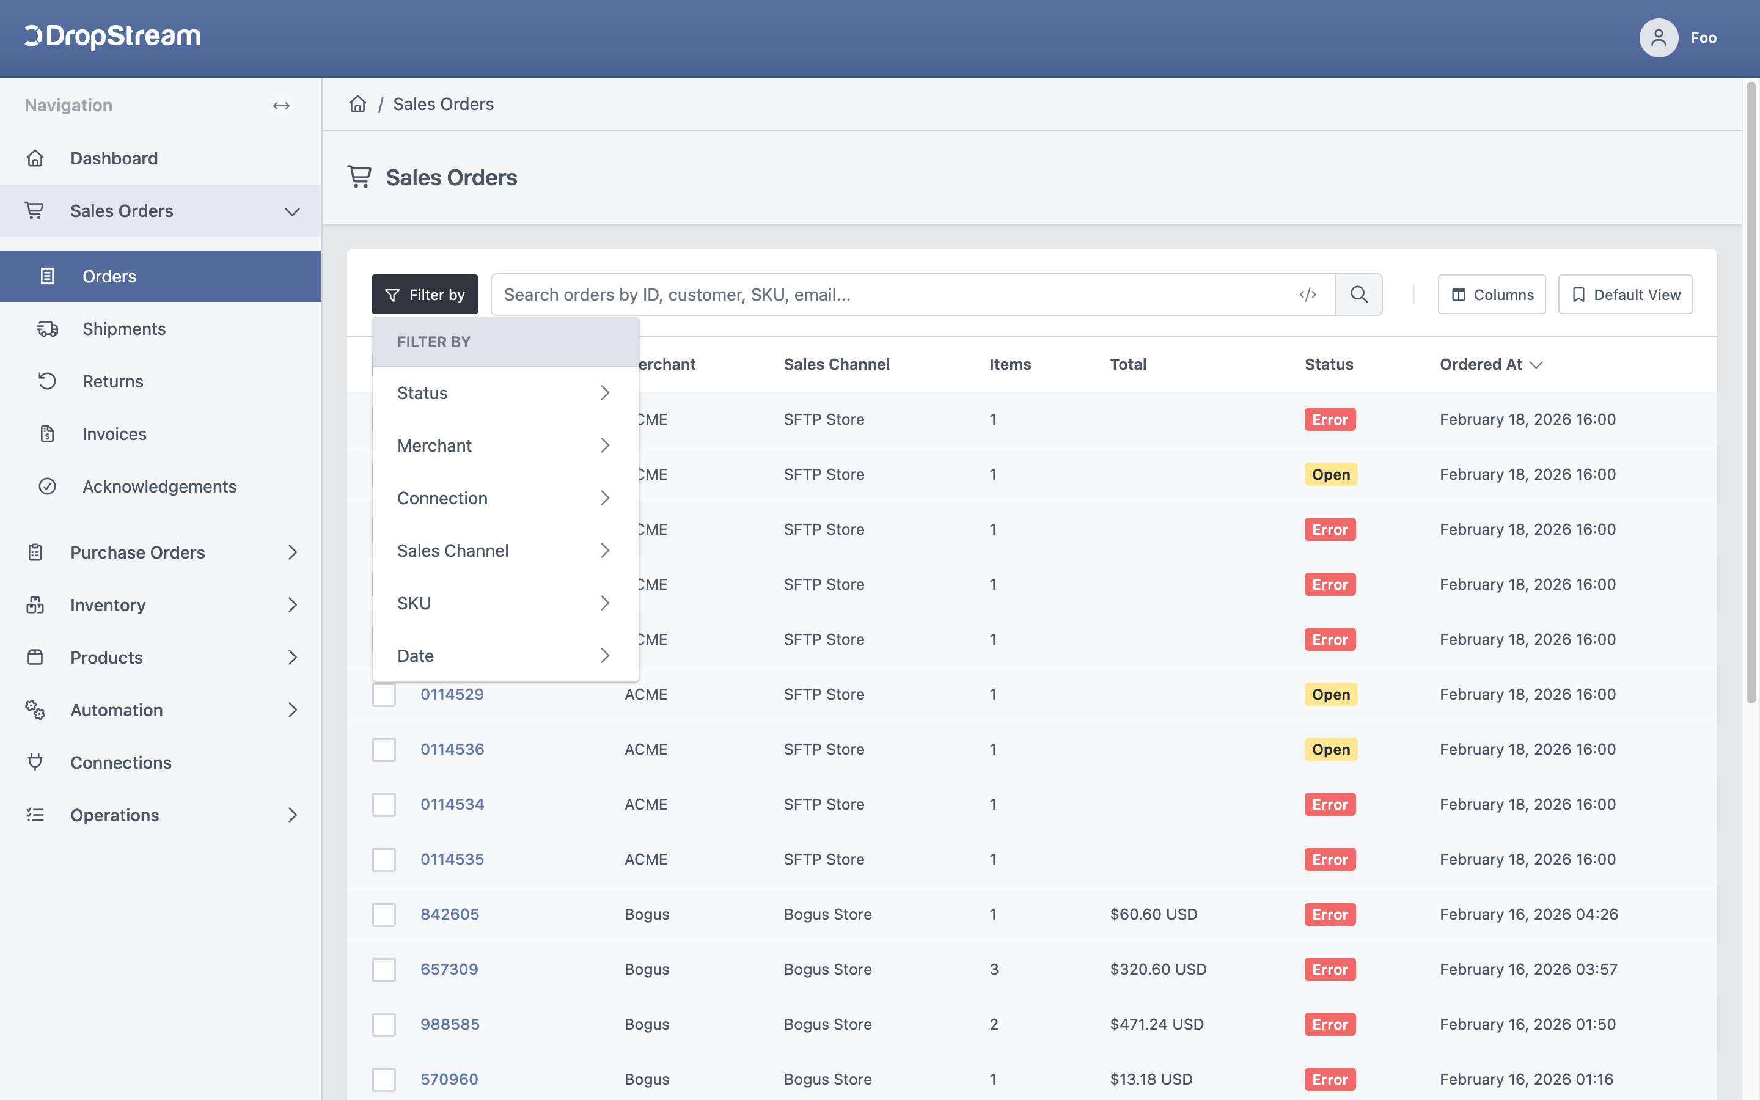1760x1100 pixels.
Task: Open order link 0114534
Action: (x=452, y=804)
